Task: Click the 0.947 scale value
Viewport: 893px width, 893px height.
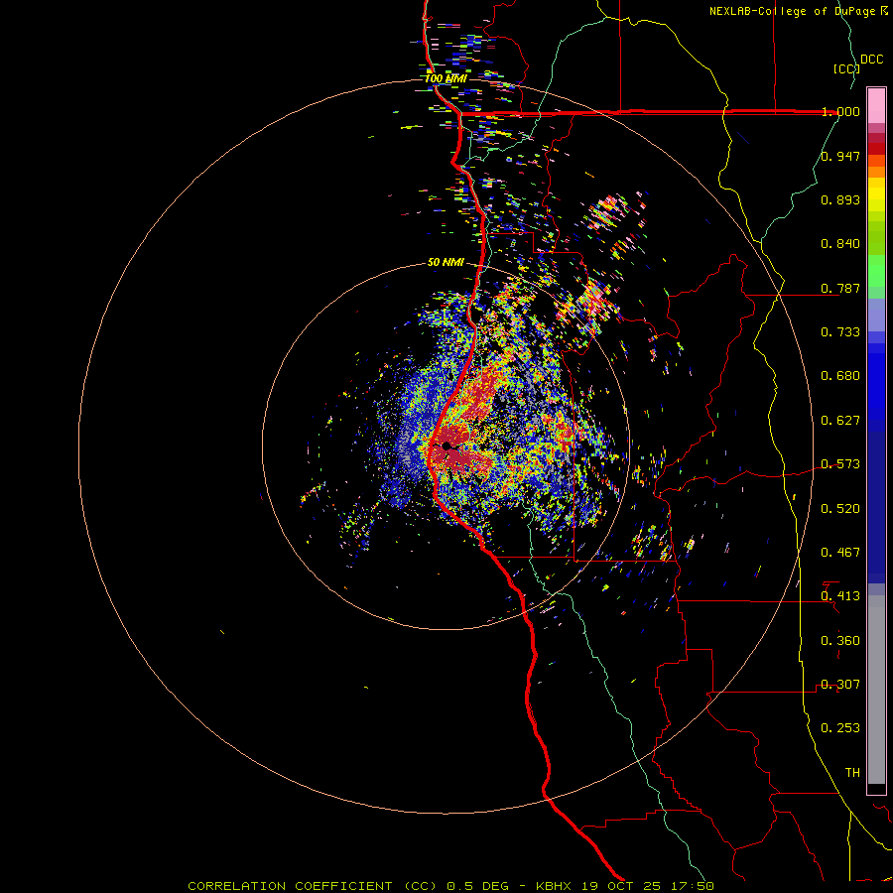Action: pyautogui.click(x=840, y=156)
